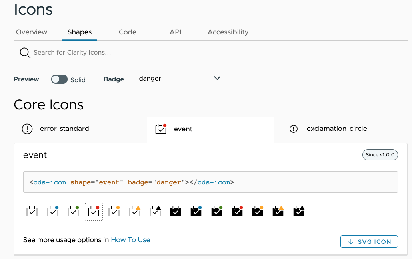Switch to the Overview tab

coord(32,32)
